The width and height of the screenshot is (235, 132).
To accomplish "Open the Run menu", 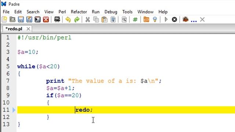I will [95, 12].
